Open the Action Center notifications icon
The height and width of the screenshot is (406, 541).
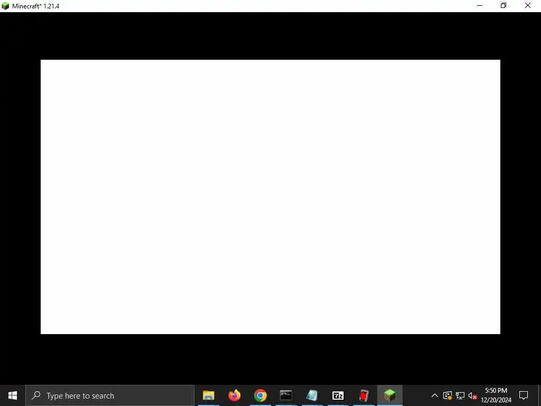(524, 395)
